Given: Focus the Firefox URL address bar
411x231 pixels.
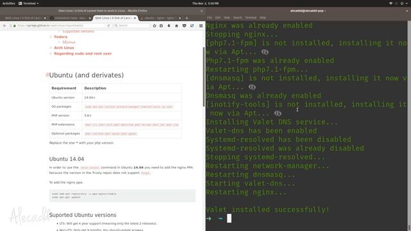Looking at the screenshot, I should click(61, 26).
